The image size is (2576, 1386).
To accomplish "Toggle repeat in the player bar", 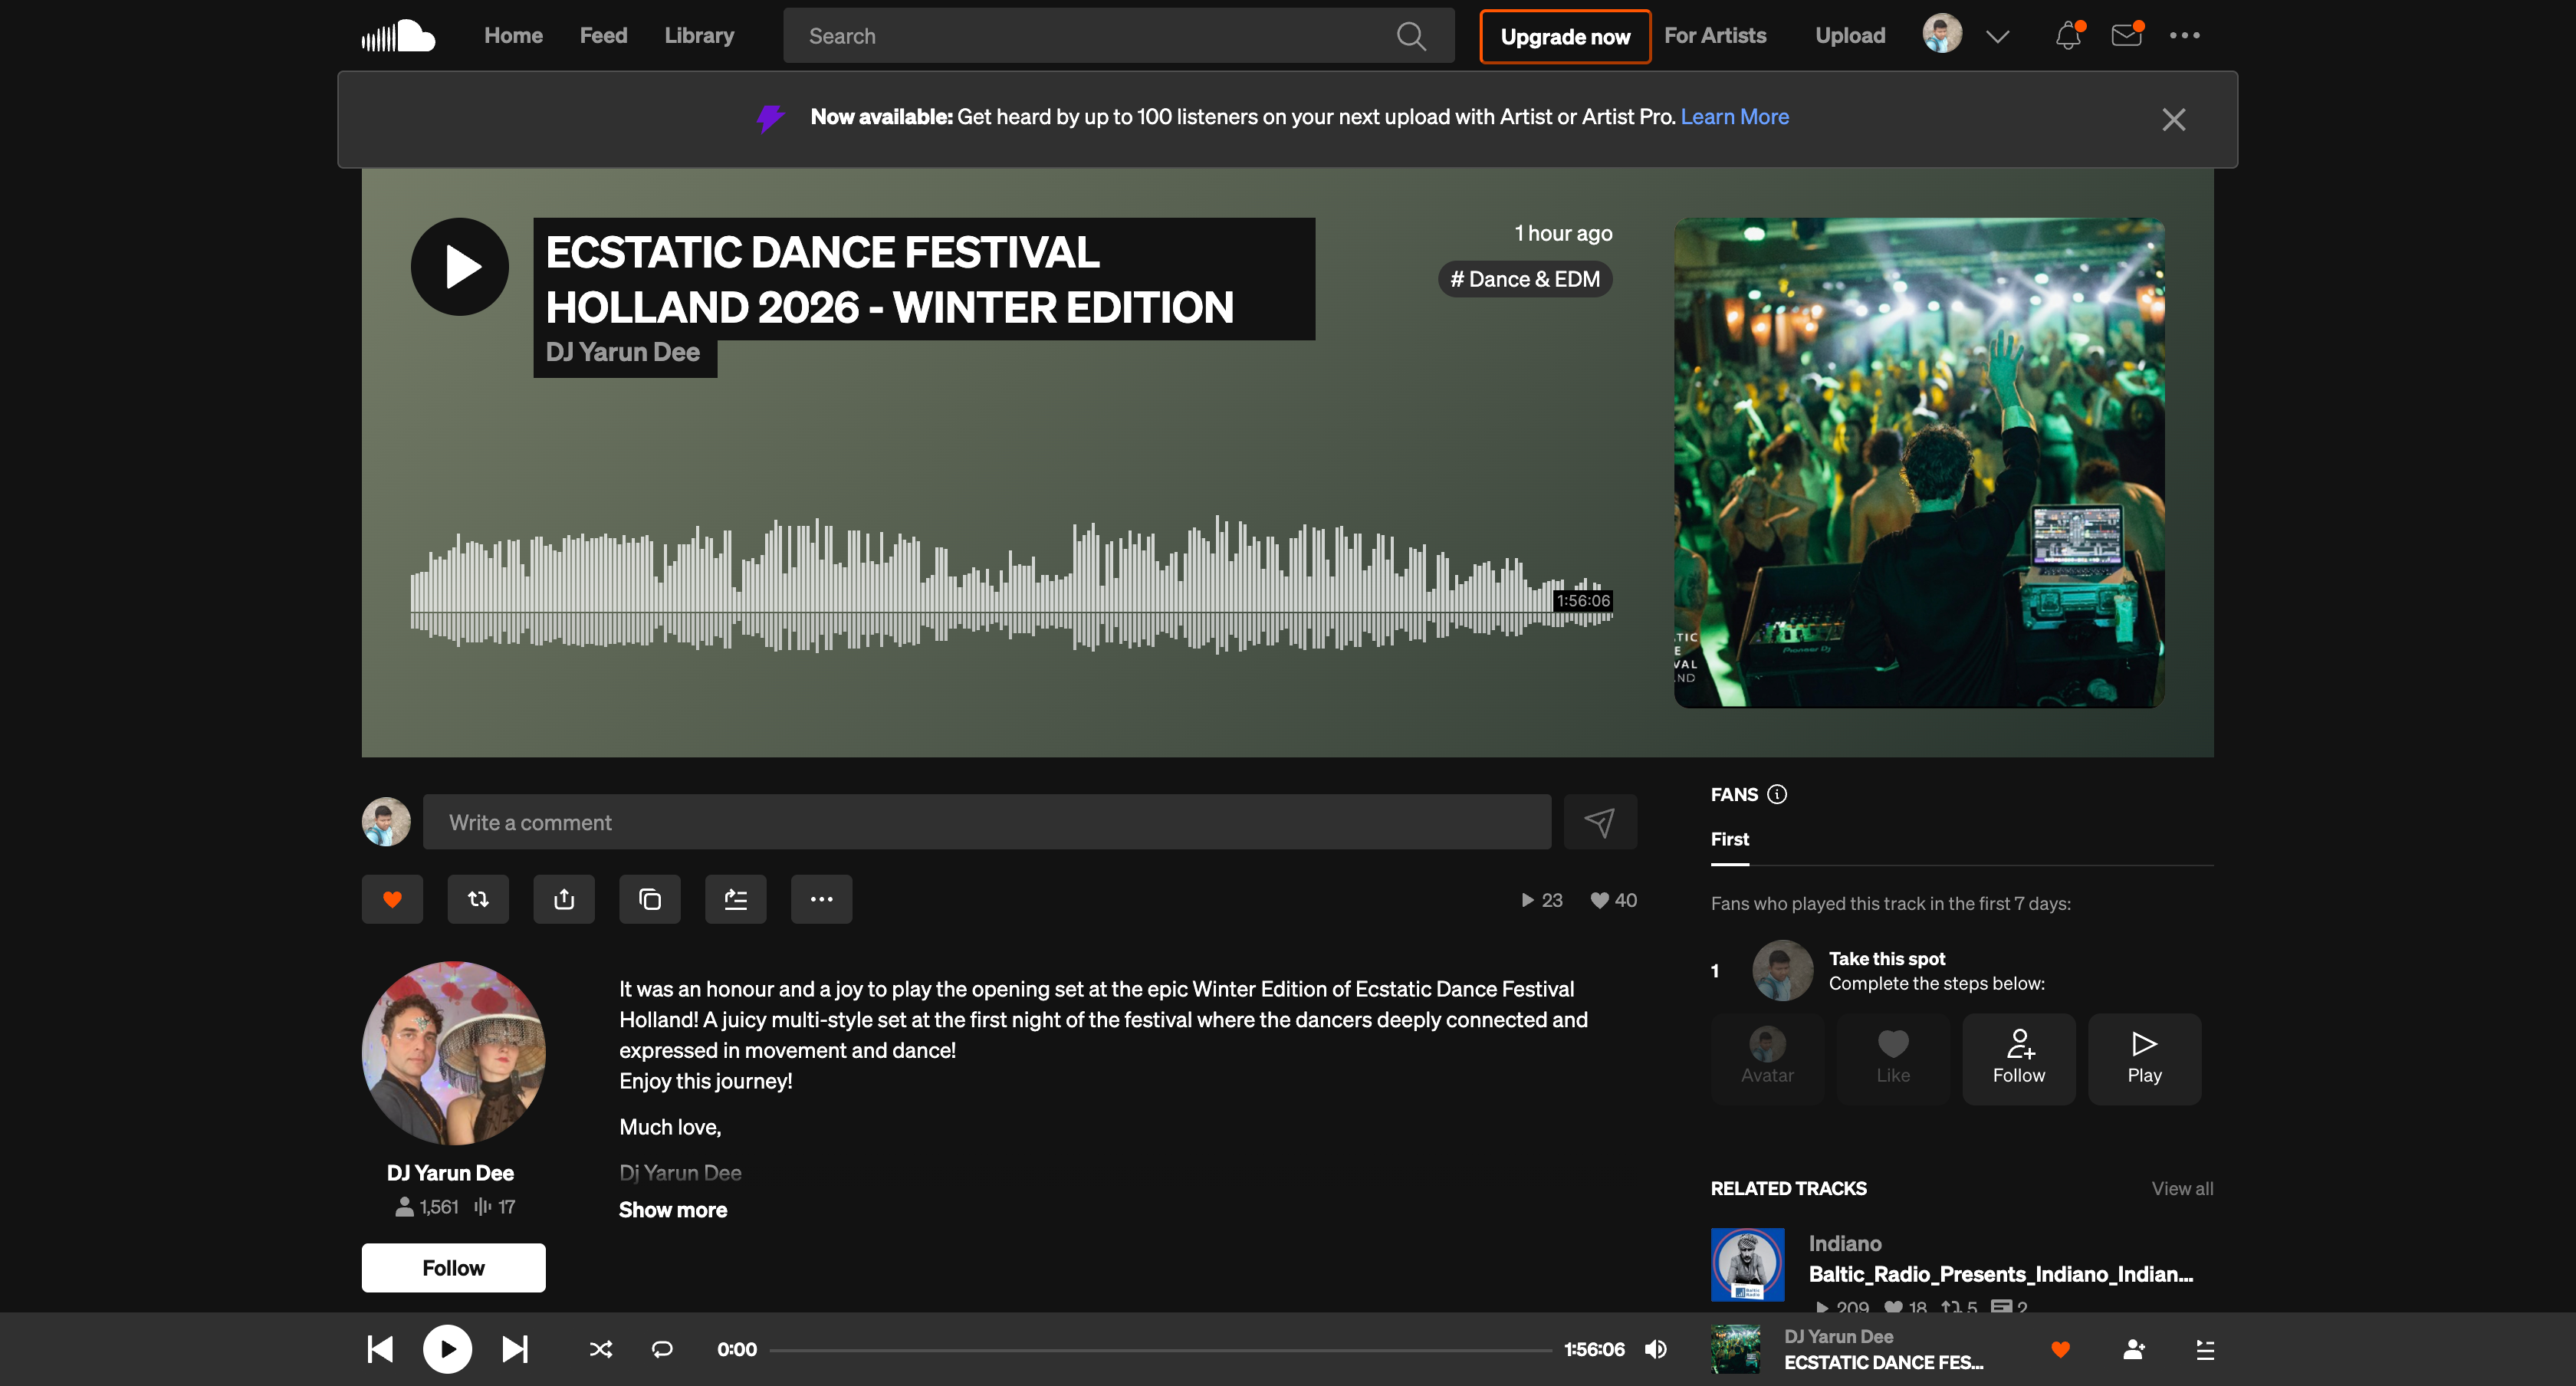I will (x=662, y=1349).
